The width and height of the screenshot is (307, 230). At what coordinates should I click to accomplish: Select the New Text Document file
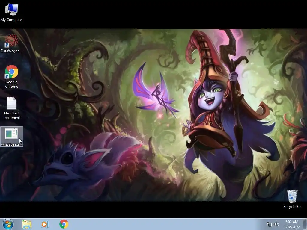[x=12, y=108]
